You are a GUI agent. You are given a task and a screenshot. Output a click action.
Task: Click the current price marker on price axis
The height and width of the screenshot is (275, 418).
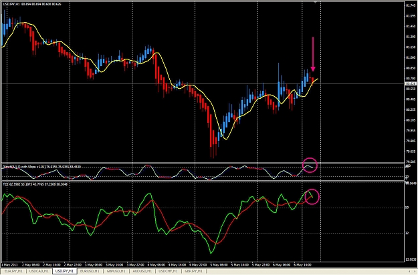[x=411, y=84]
